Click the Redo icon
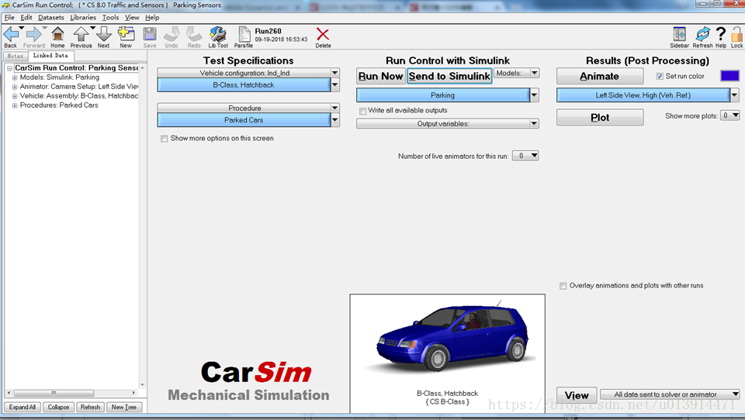This screenshot has height=420, width=745. 194,34
